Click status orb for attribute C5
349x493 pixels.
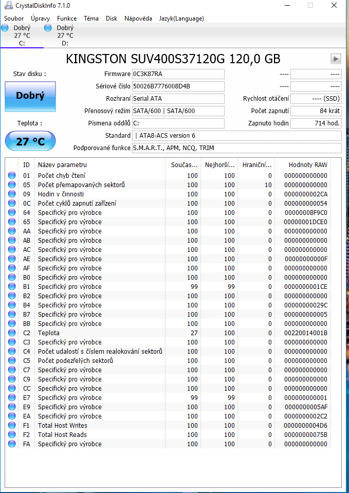(12, 361)
